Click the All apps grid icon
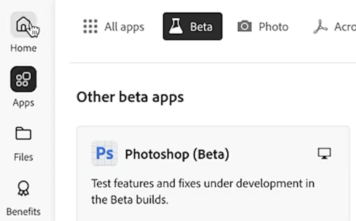Image resolution: width=356 pixels, height=221 pixels. 90,26
